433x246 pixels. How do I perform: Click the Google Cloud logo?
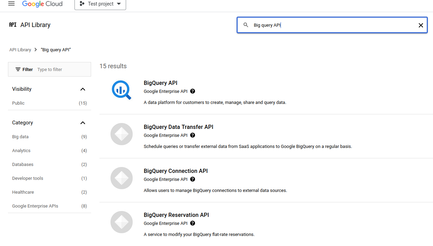click(42, 4)
